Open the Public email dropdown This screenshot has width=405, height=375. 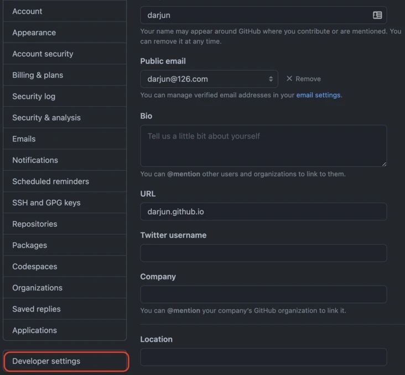(x=209, y=79)
